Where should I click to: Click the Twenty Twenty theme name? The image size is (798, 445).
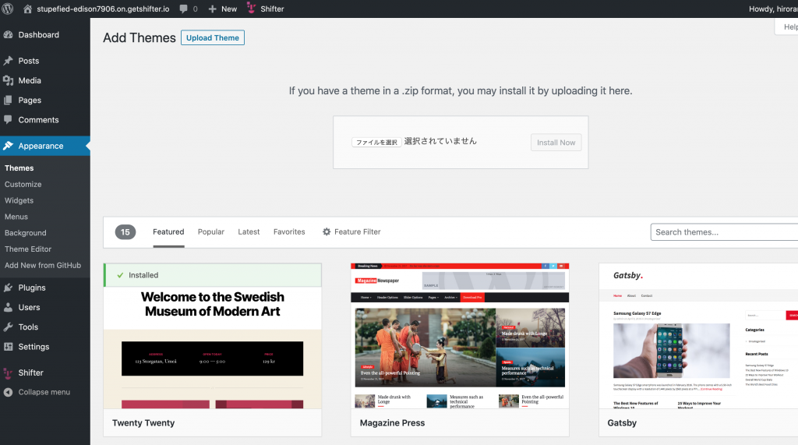click(x=143, y=422)
